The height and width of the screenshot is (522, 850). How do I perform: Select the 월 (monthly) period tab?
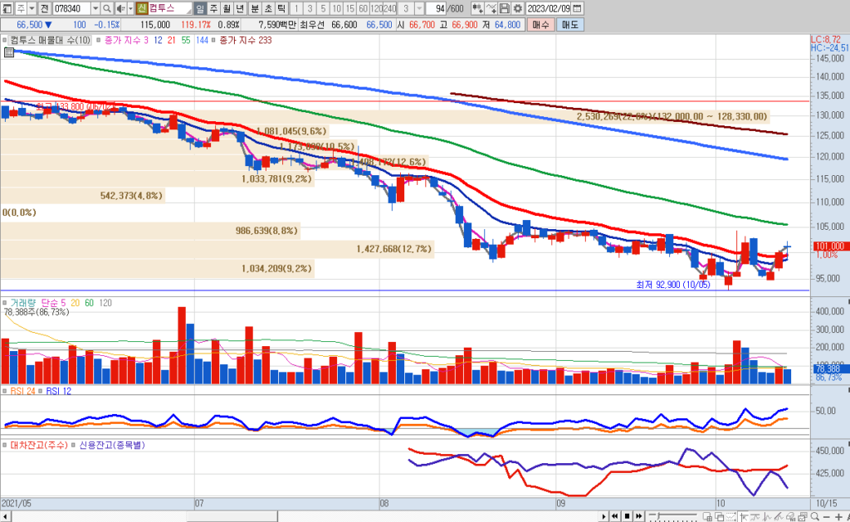click(x=228, y=8)
